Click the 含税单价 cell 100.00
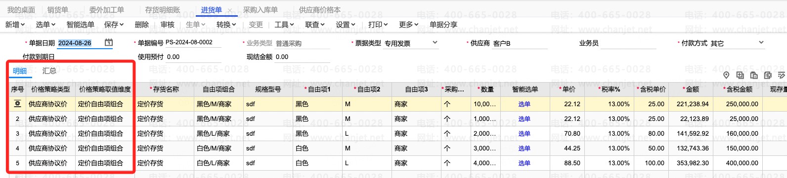The width and height of the screenshot is (787, 178). pos(652,163)
